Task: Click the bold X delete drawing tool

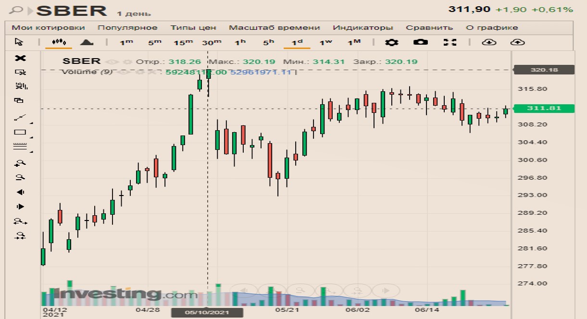Action: pyautogui.click(x=20, y=58)
